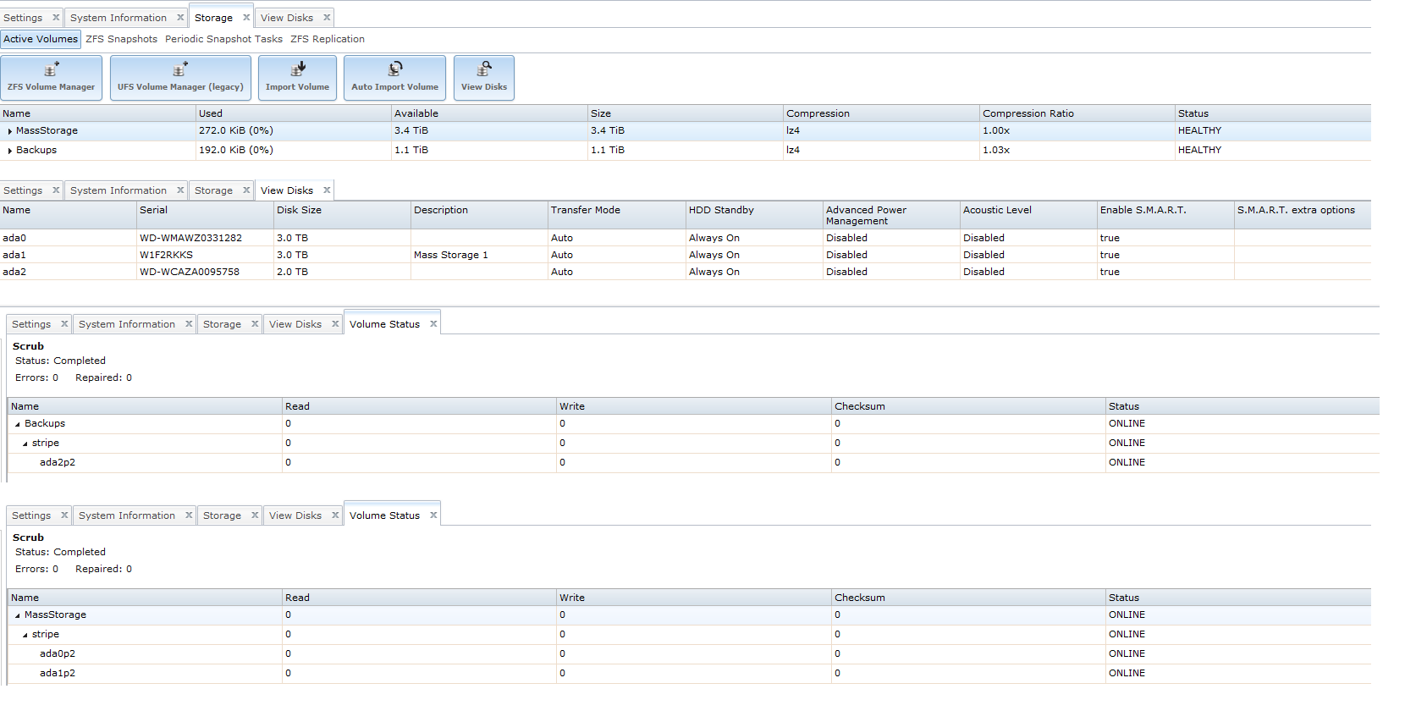Select the Active Volumes sub-tab

tap(41, 39)
